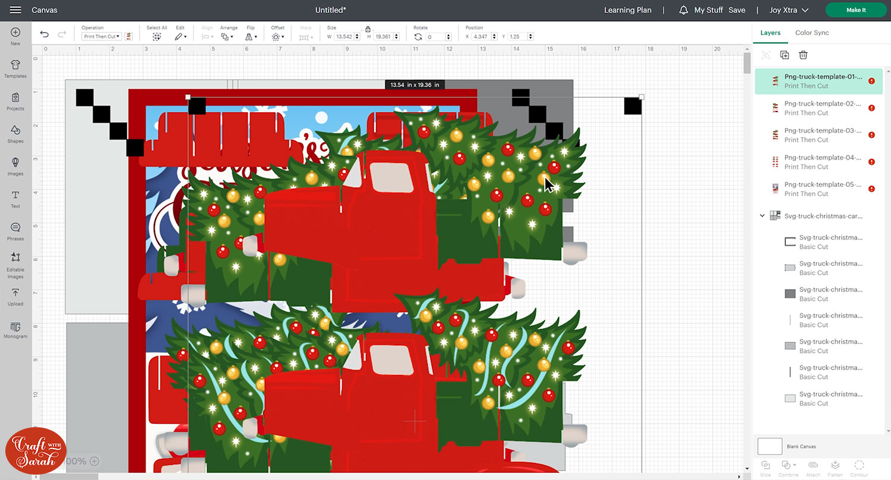Open the Offset tool dropdown
Image resolution: width=891 pixels, height=480 pixels.
[x=277, y=37]
